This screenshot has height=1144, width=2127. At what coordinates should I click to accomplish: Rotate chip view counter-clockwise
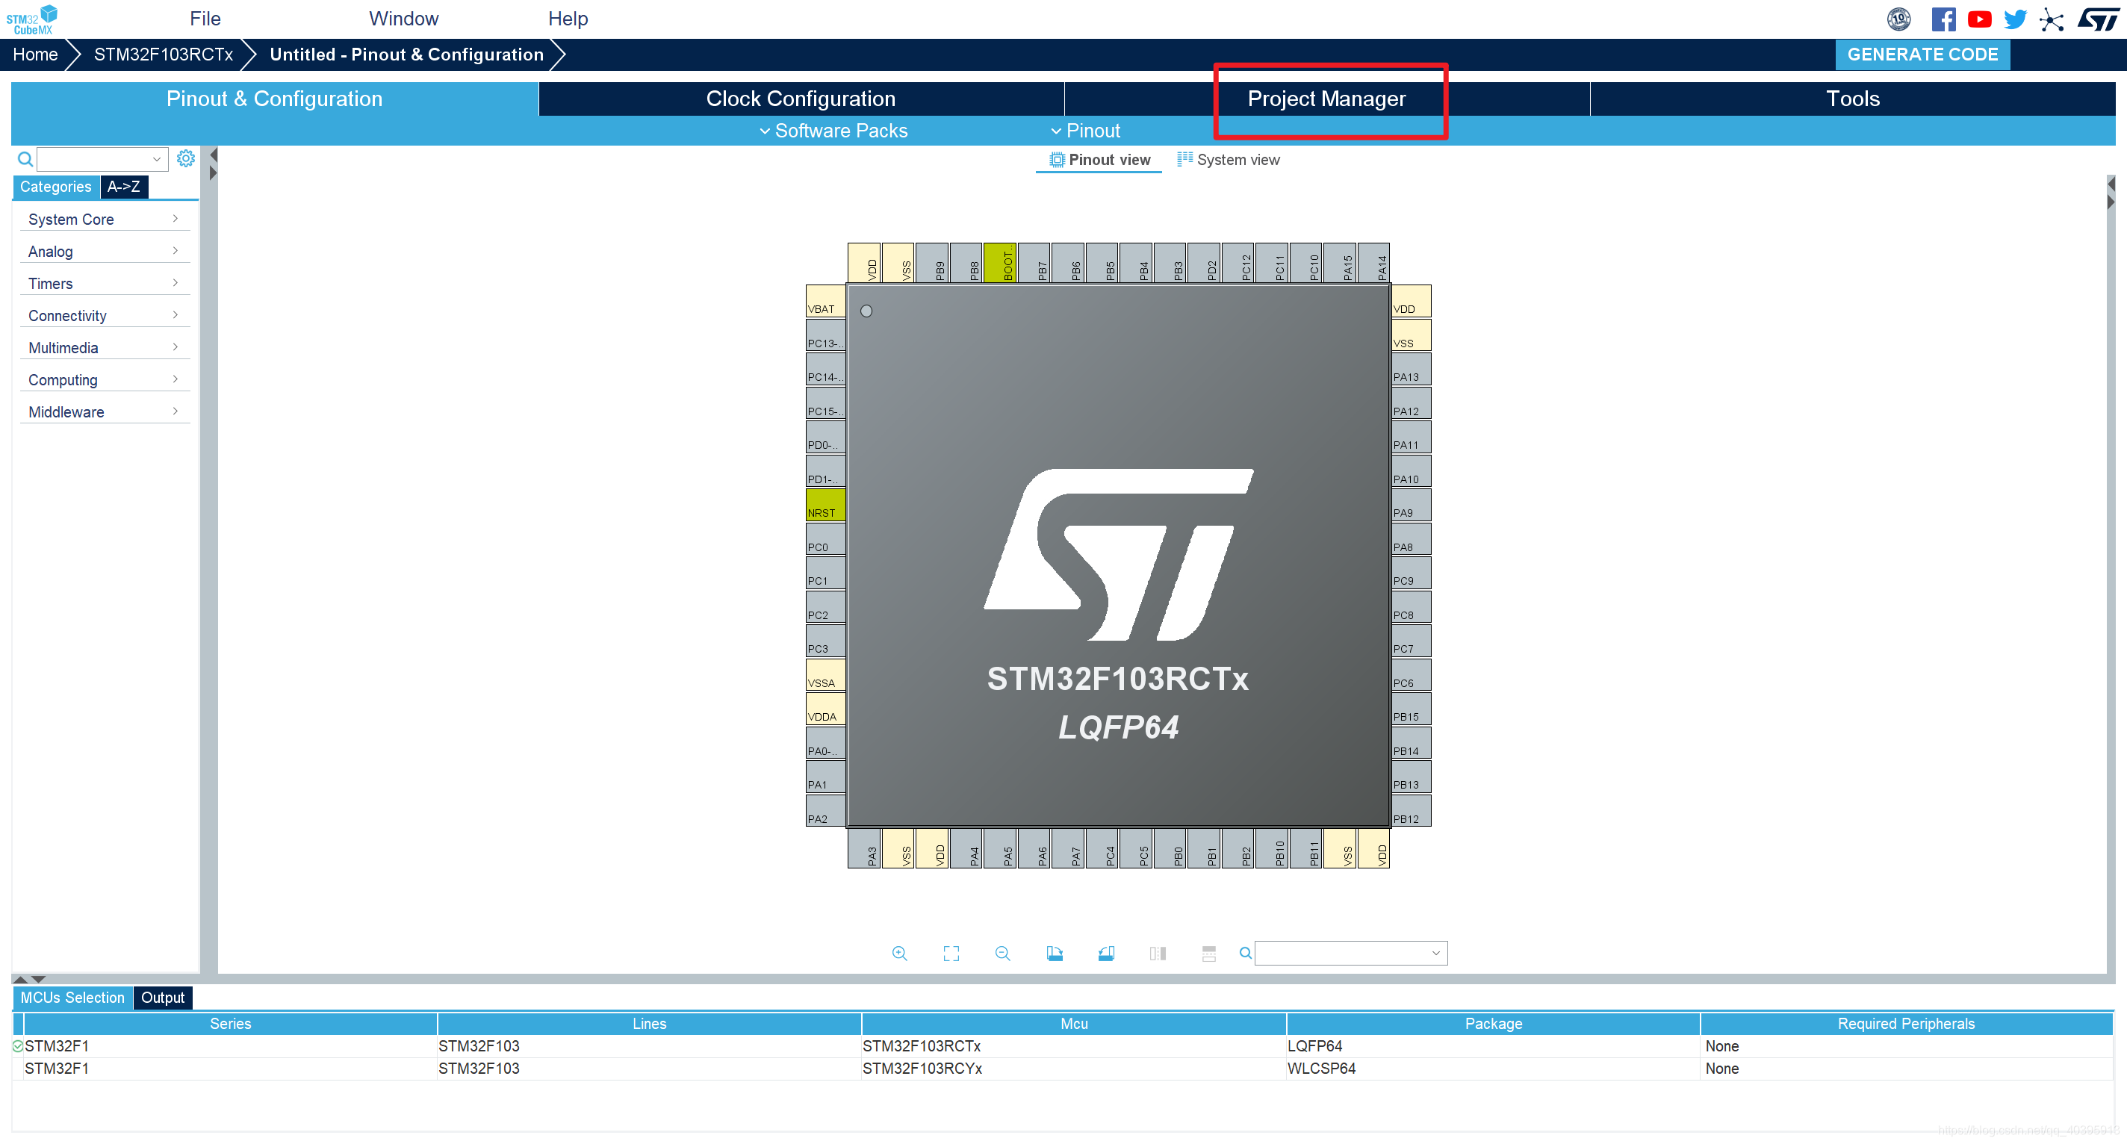coord(1105,954)
